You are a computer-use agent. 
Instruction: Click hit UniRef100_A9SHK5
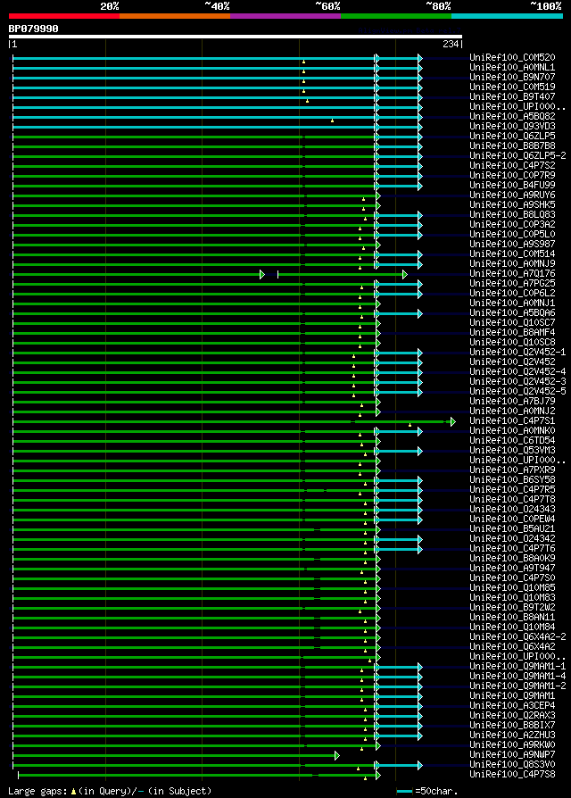click(x=512, y=204)
